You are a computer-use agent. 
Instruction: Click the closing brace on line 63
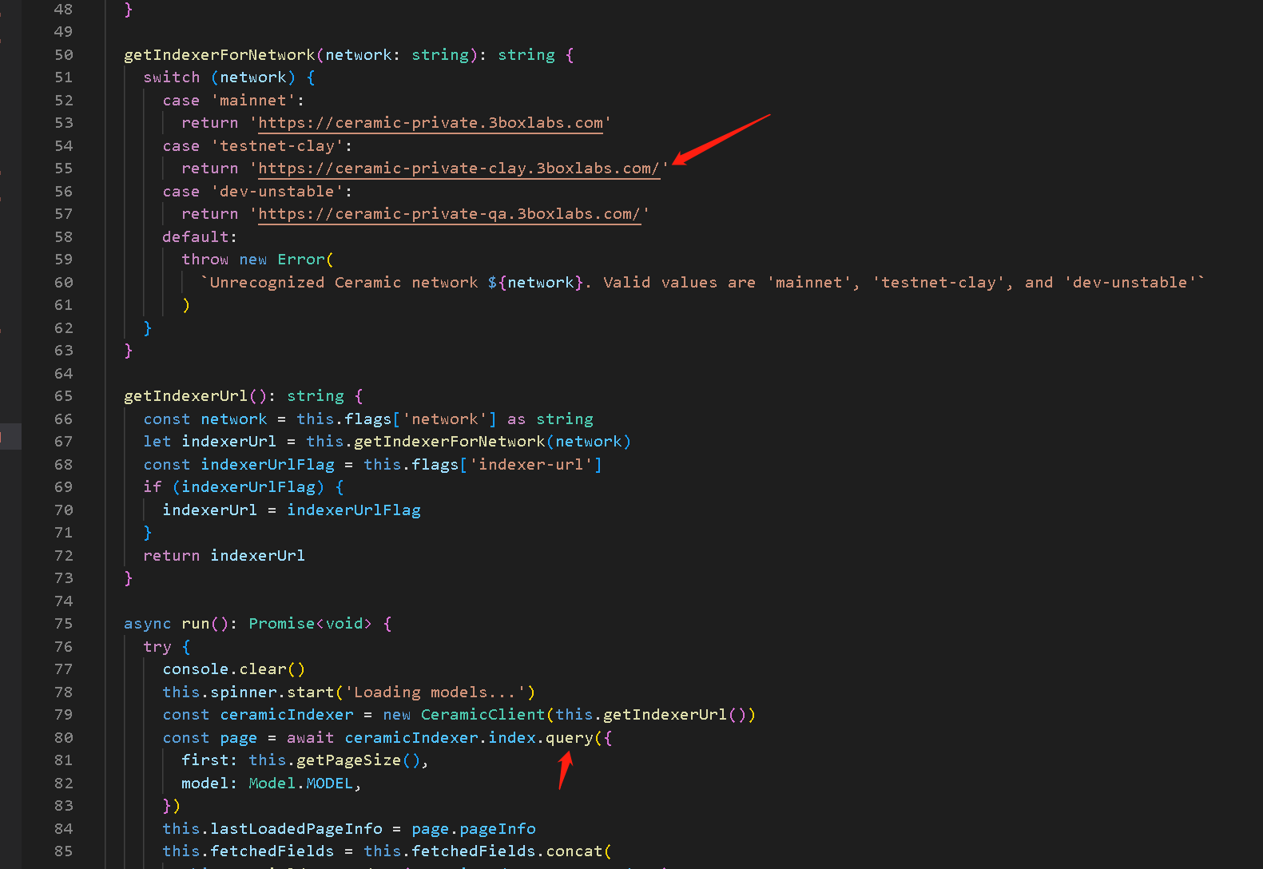coord(129,351)
